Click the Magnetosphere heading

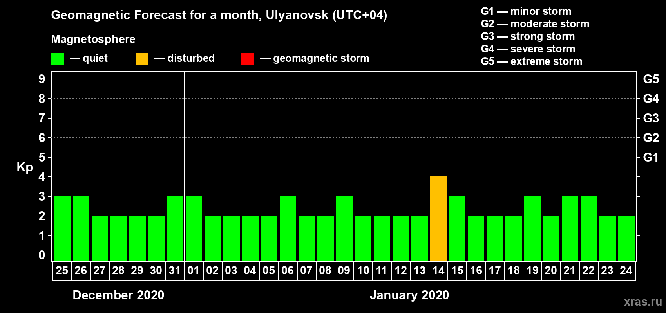(93, 39)
